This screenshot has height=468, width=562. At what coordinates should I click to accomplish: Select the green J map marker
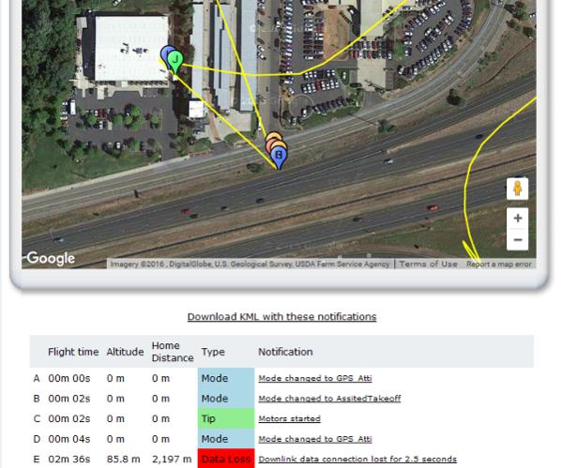[x=175, y=62]
